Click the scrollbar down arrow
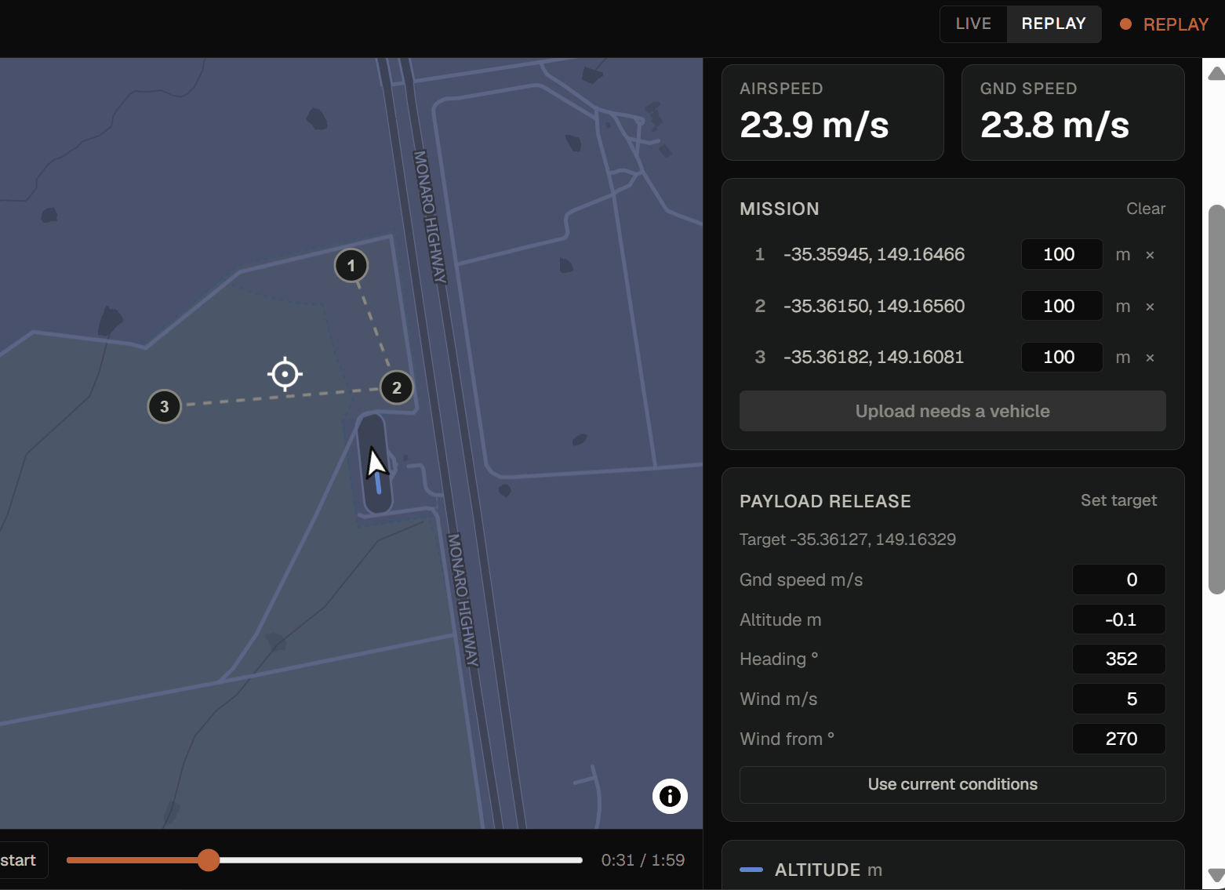 click(x=1216, y=875)
